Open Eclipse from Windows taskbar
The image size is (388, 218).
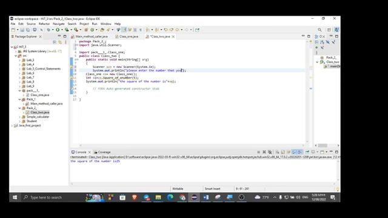click(x=194, y=197)
